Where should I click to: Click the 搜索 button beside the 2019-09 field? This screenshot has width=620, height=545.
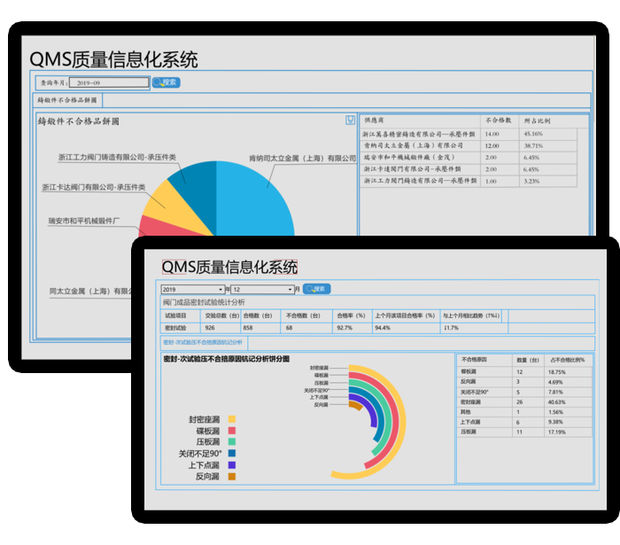click(166, 82)
